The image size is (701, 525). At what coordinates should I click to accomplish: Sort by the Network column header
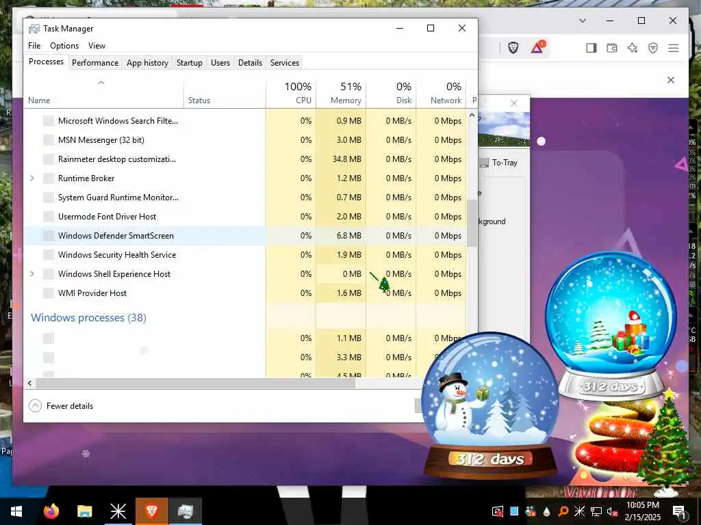442,93
